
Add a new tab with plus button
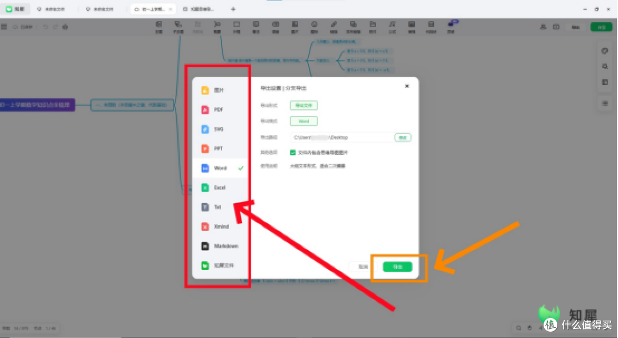(x=233, y=9)
